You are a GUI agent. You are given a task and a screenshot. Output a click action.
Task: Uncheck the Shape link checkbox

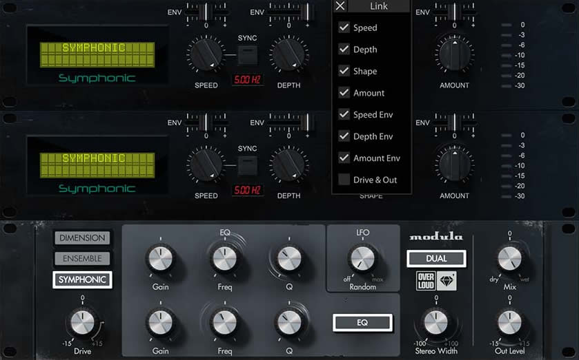coord(344,71)
